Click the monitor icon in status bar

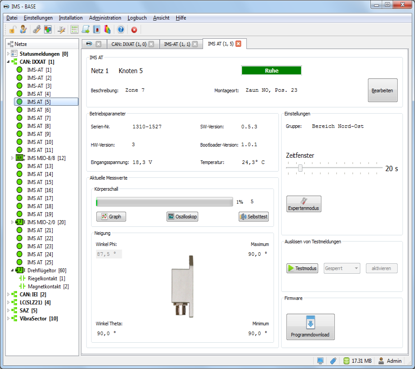coord(320,361)
